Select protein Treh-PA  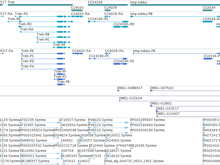click(x=43, y=69)
